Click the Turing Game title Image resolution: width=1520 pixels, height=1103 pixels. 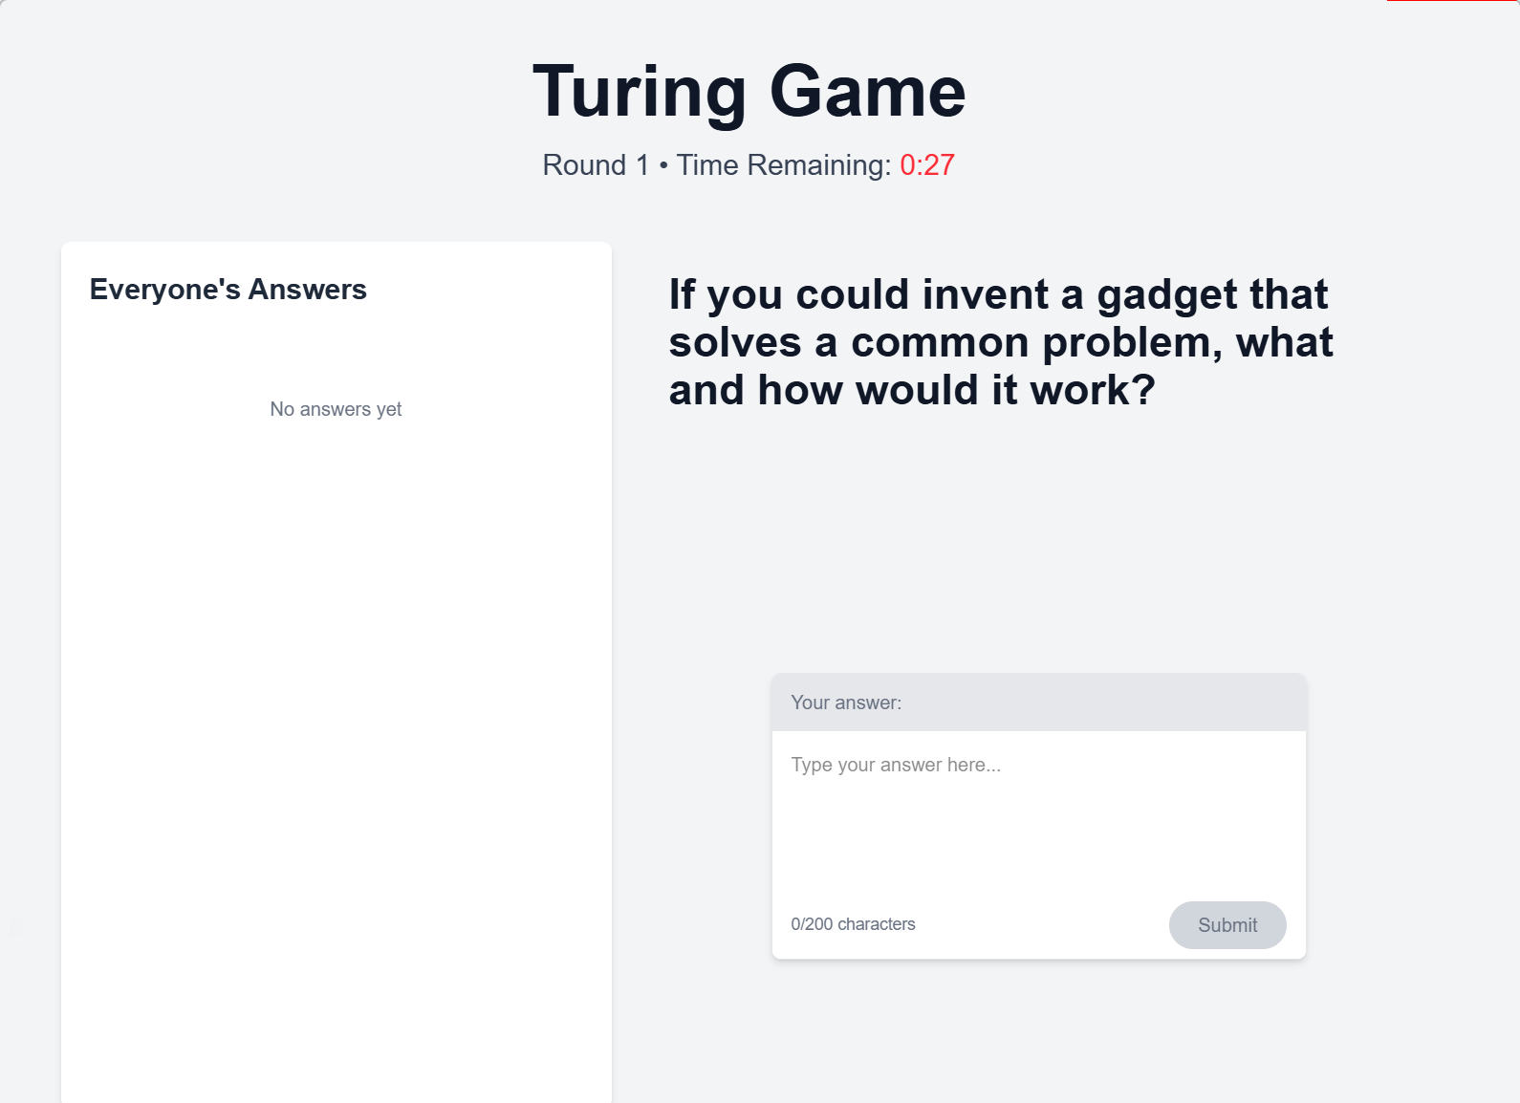(749, 91)
